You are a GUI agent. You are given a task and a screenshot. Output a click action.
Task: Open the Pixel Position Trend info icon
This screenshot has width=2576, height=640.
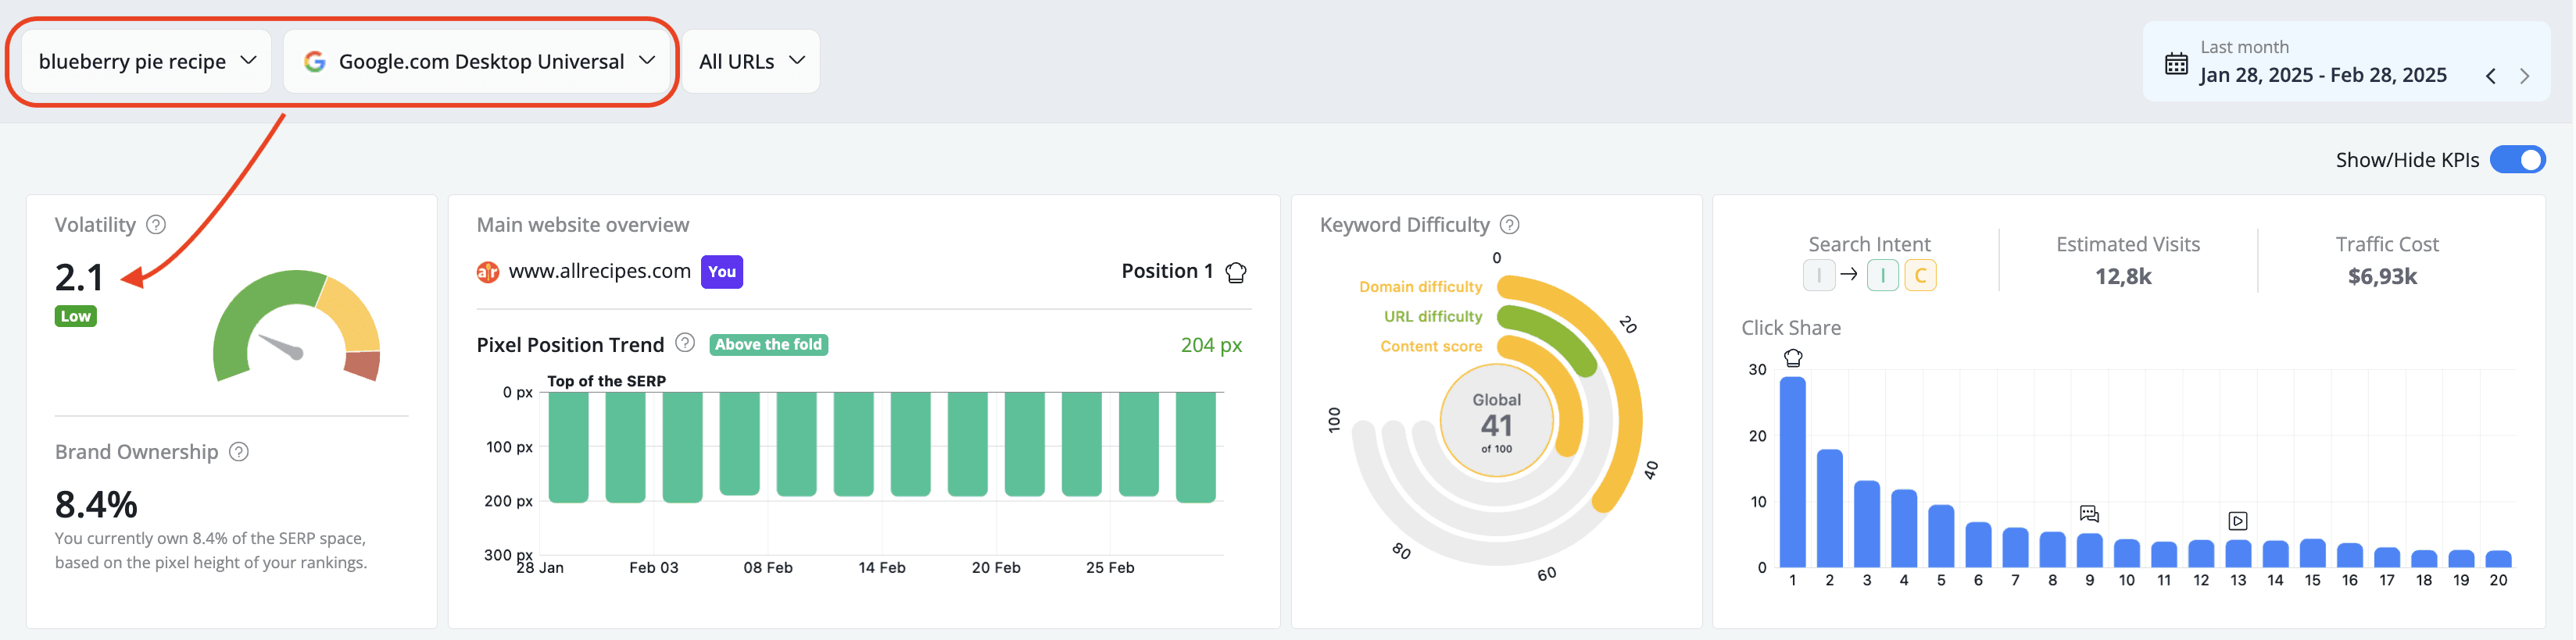click(685, 343)
